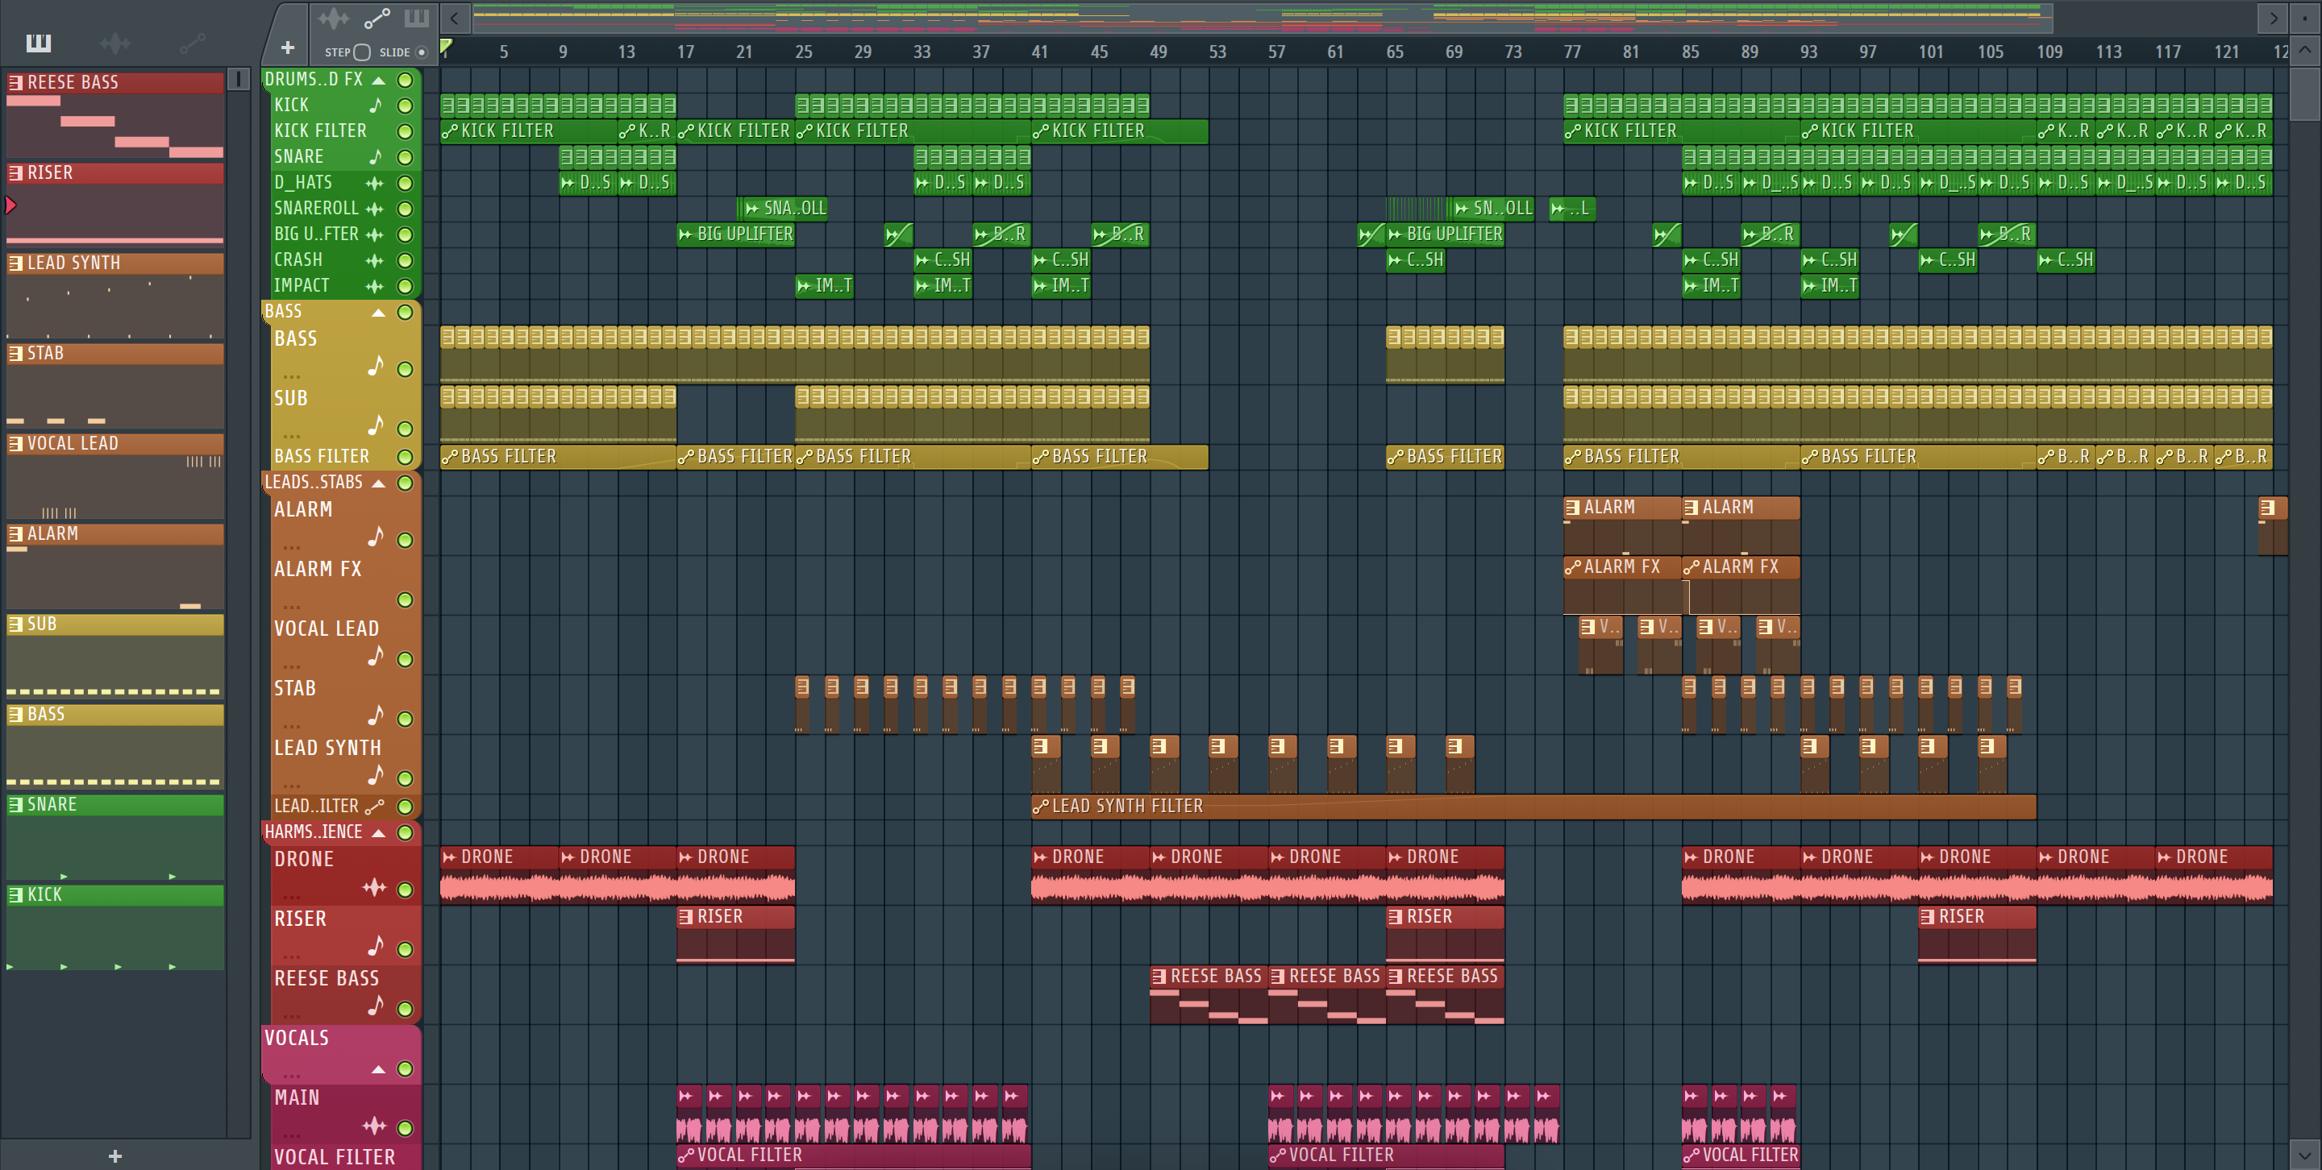
Task: Click the SUB track note icon
Action: tap(375, 425)
